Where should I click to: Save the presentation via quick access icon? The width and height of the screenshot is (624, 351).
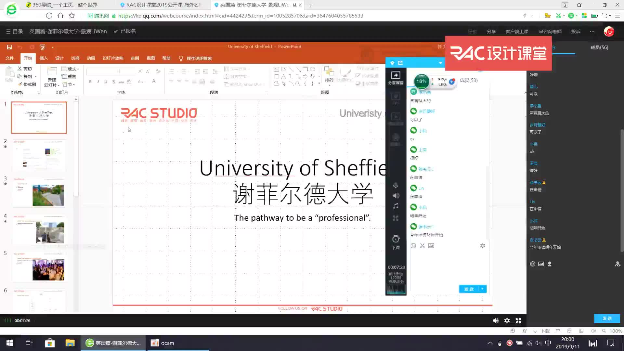coord(9,47)
